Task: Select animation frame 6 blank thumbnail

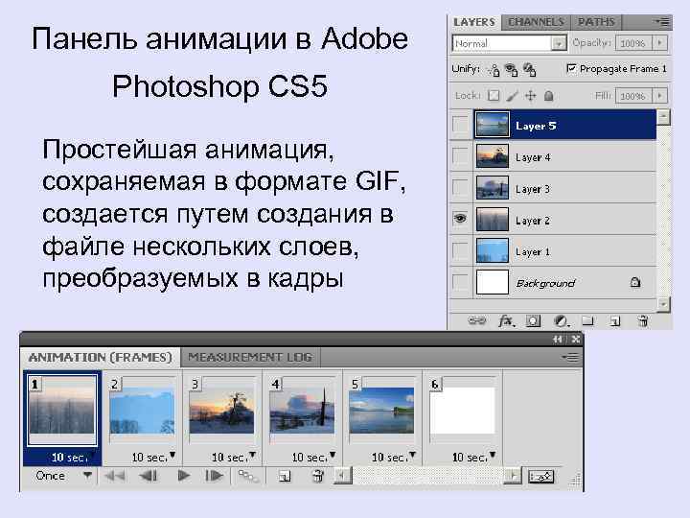Action: pyautogui.click(x=462, y=411)
